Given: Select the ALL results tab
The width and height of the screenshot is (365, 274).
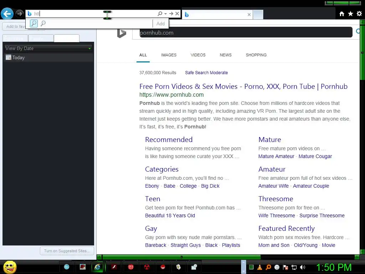Looking at the screenshot, I should (x=143, y=55).
